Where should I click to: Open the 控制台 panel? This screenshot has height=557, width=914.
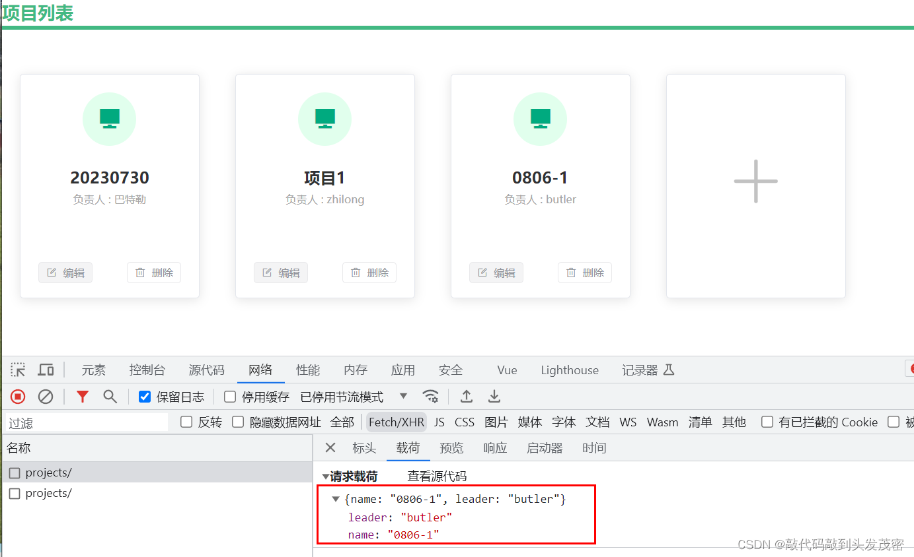(147, 370)
